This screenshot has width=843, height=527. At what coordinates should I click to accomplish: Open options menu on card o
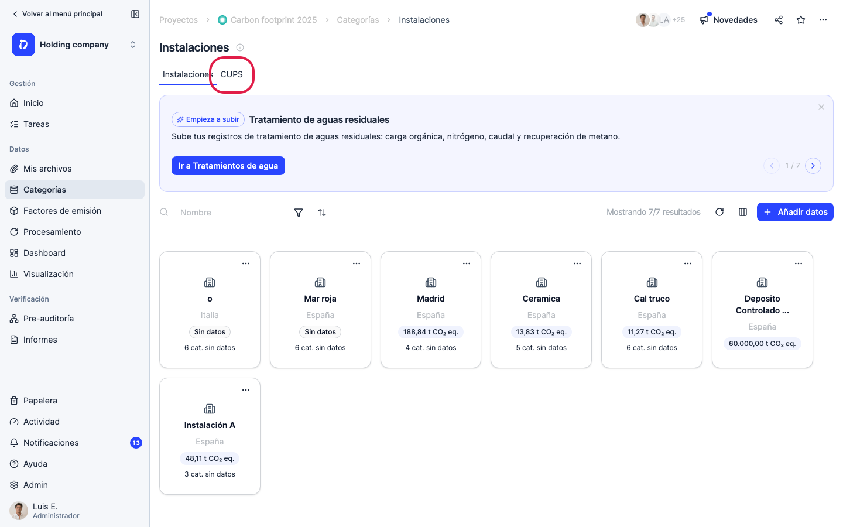(246, 263)
